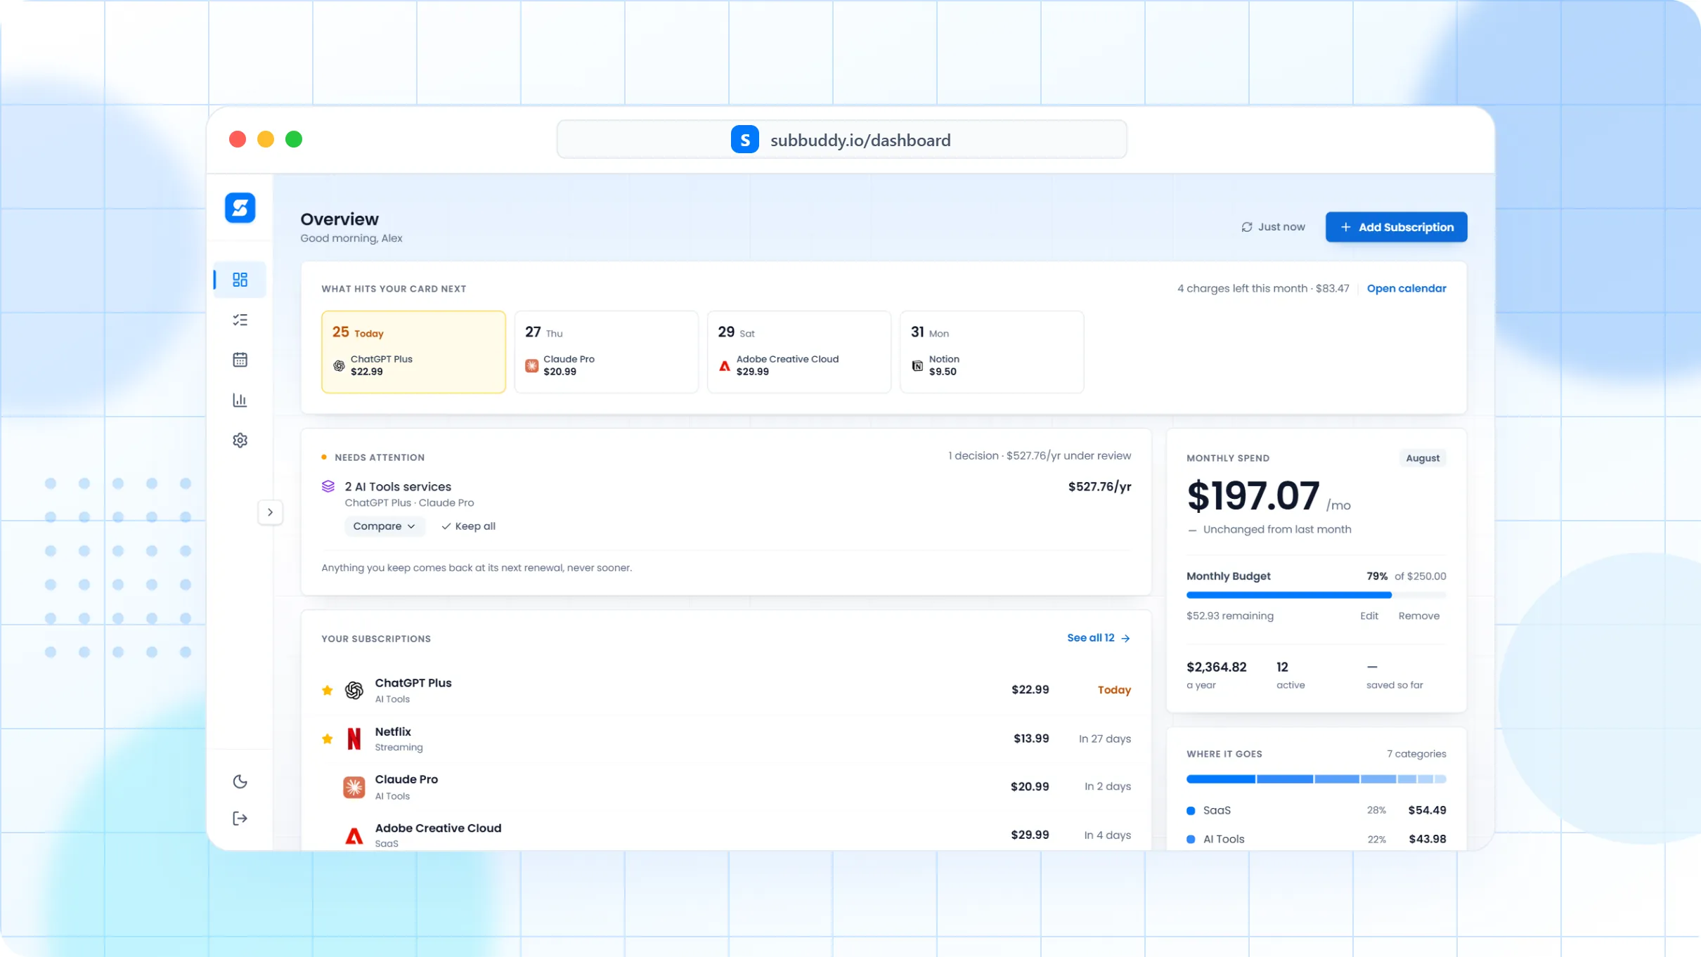1701x957 pixels.
Task: Open the ChatGPT Plus subscription row title
Action: [413, 683]
